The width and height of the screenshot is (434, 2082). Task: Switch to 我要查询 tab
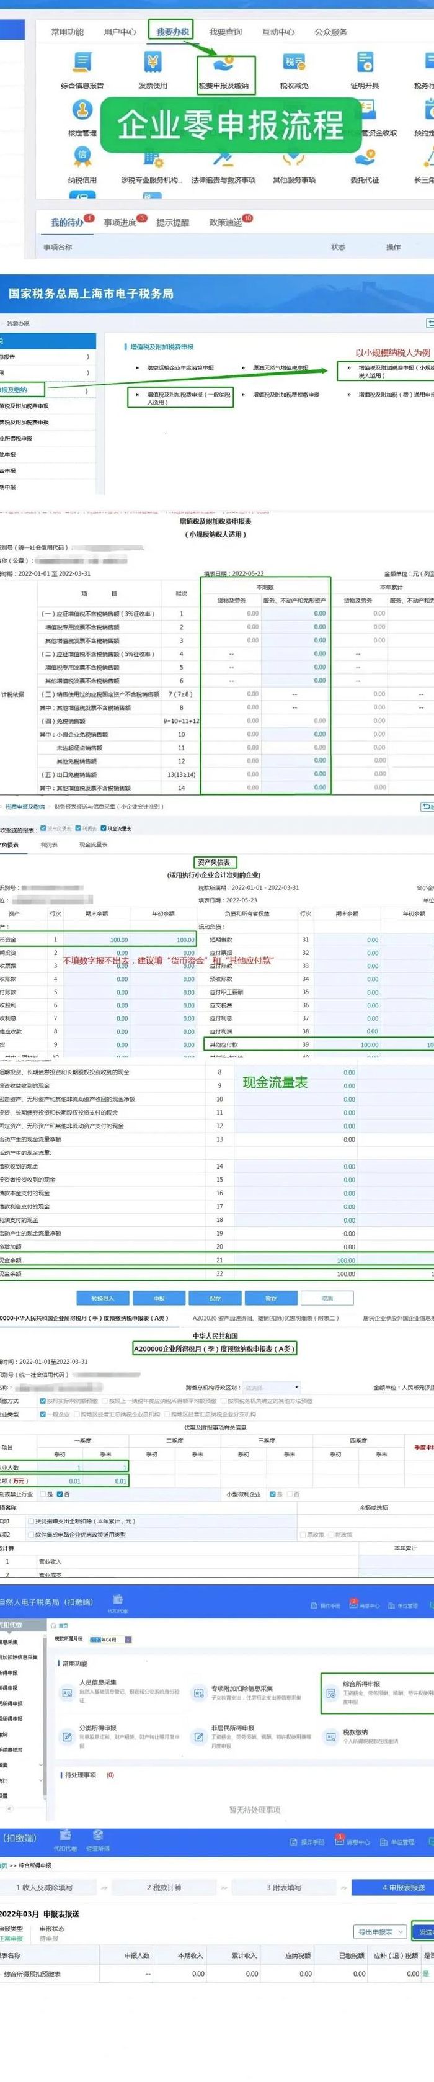(224, 32)
